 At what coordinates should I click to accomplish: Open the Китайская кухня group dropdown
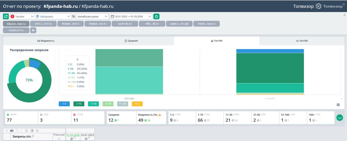point(93,16)
